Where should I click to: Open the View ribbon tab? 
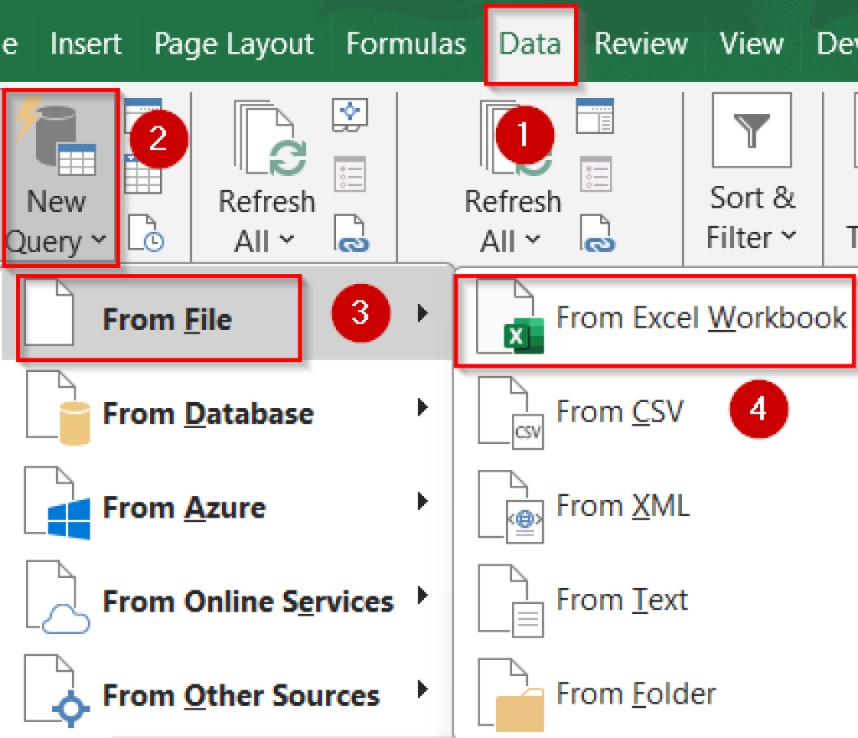click(751, 44)
